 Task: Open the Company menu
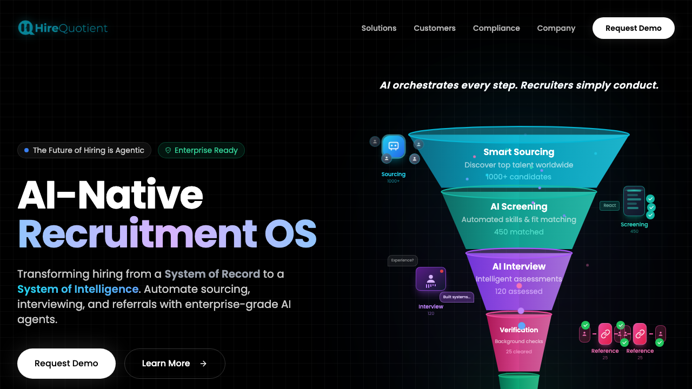point(556,28)
